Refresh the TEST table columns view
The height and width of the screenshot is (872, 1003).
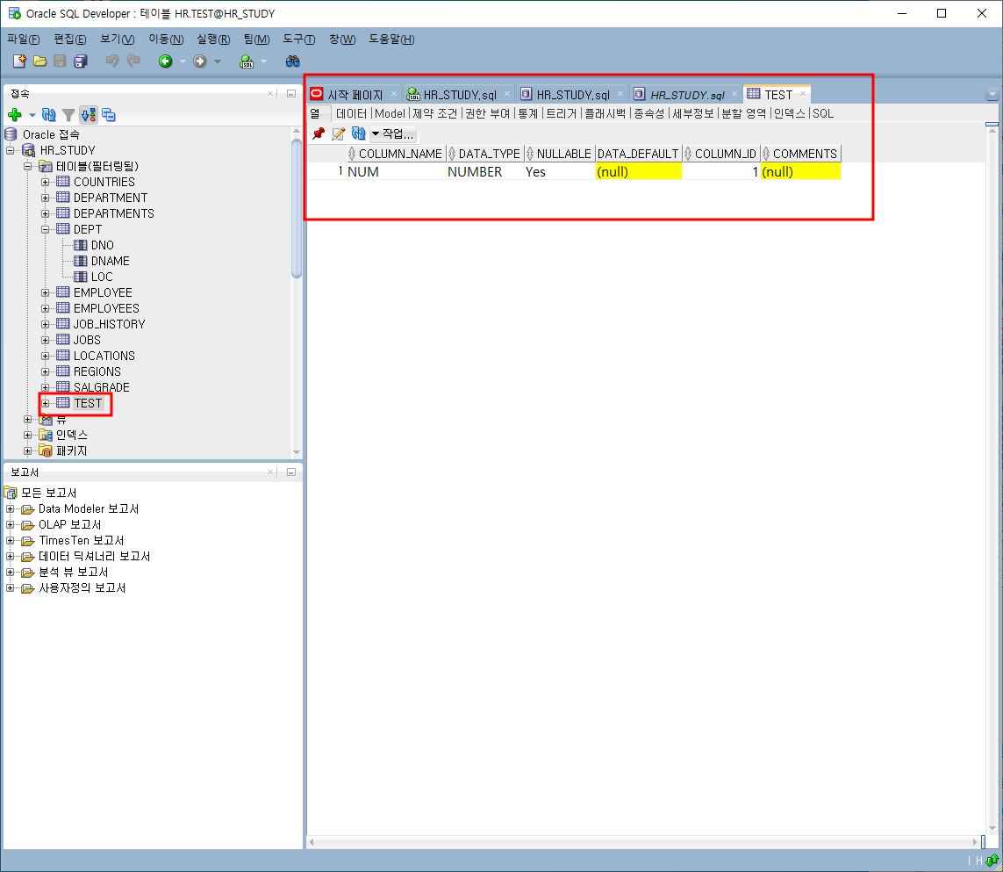coord(358,133)
